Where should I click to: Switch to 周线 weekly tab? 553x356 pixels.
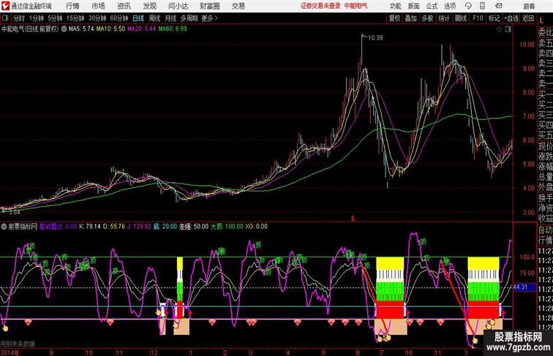154,18
